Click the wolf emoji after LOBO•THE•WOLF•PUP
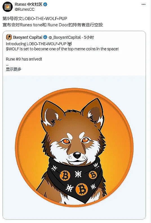The width and height of the screenshot is (151, 223). pos(70,44)
